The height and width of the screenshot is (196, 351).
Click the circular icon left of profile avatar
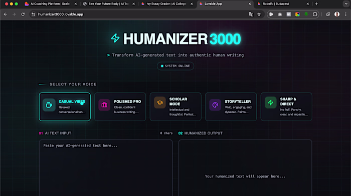pos(328,14)
